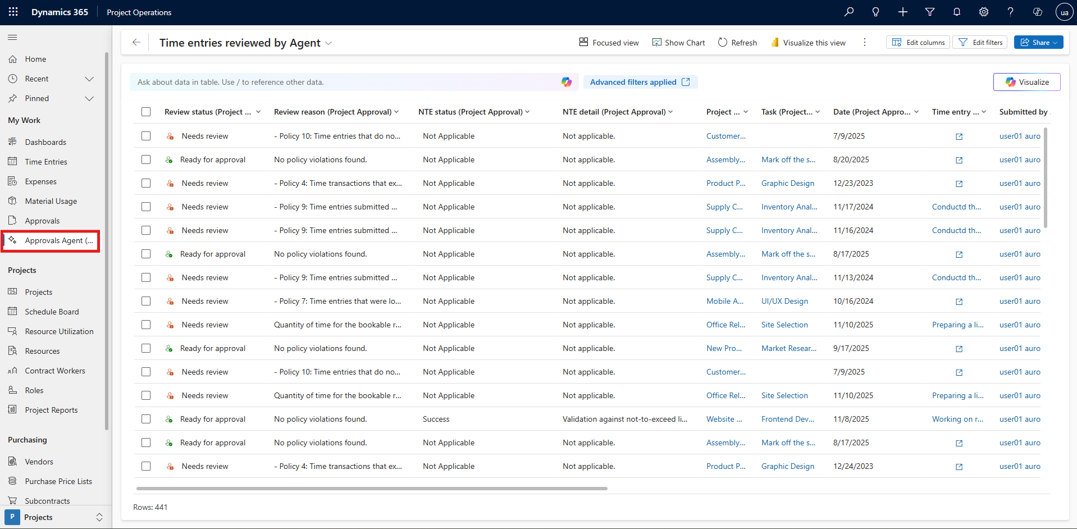This screenshot has width=1077, height=529.
Task: Click Project Operations in the top bar
Action: pyautogui.click(x=139, y=12)
